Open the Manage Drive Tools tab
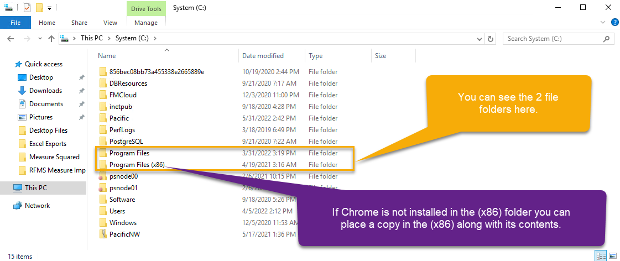 146,23
